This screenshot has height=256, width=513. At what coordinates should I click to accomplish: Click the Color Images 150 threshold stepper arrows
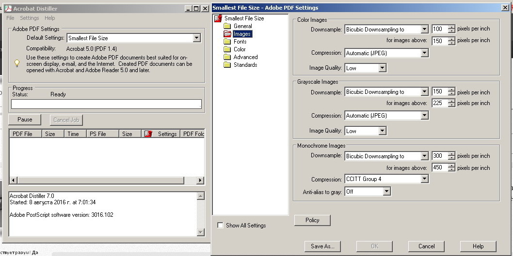[452, 41]
